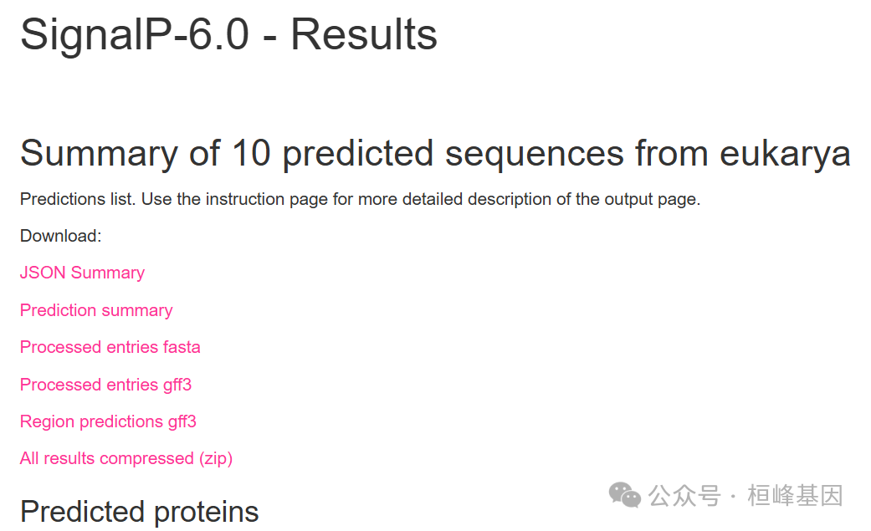This screenshot has width=871, height=531.
Task: Click the words Predictions list in the description
Action: pos(77,200)
